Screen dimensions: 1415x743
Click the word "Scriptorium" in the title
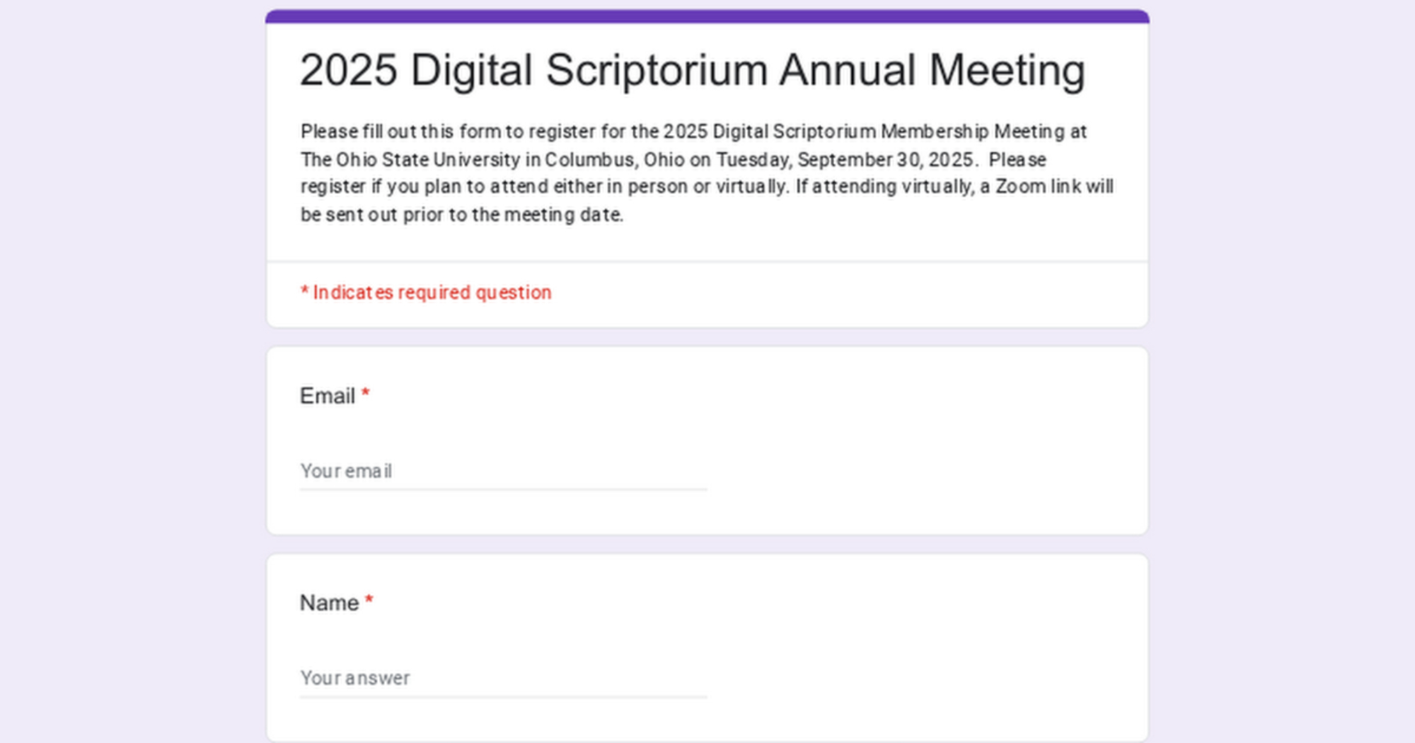[x=656, y=71]
